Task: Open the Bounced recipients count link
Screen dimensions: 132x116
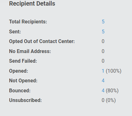Action: (103, 90)
